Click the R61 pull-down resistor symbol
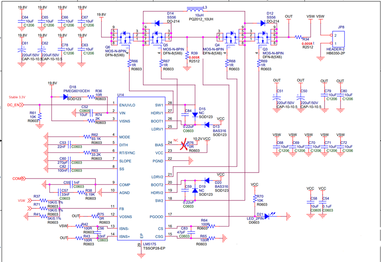This screenshot has height=262, width=381. [40, 117]
